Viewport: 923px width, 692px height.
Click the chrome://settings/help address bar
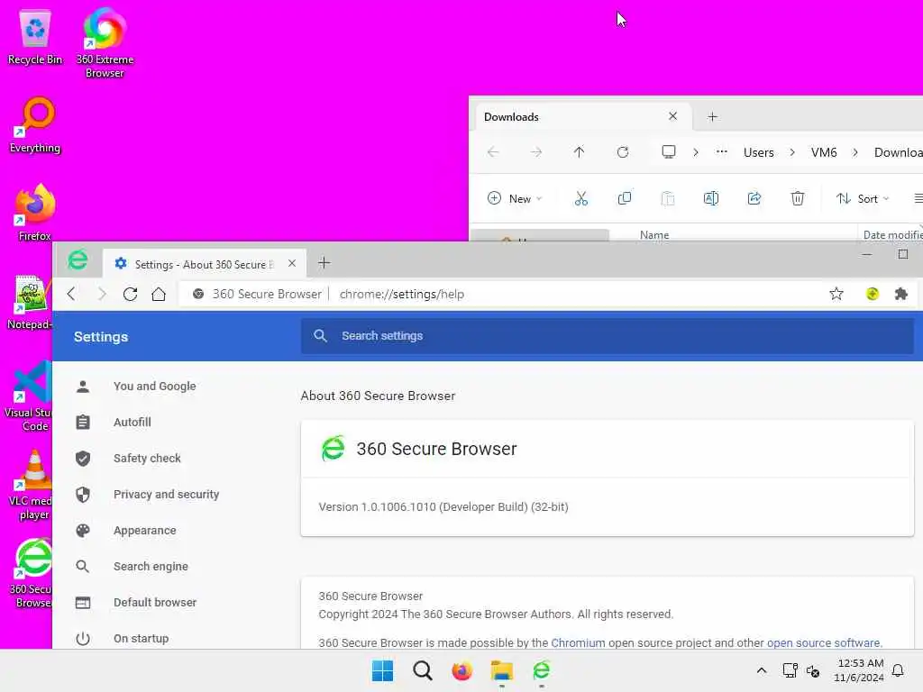pos(401,294)
